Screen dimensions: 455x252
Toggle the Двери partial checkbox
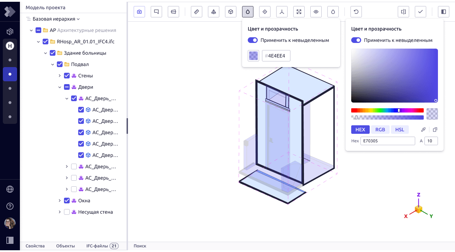(67, 87)
